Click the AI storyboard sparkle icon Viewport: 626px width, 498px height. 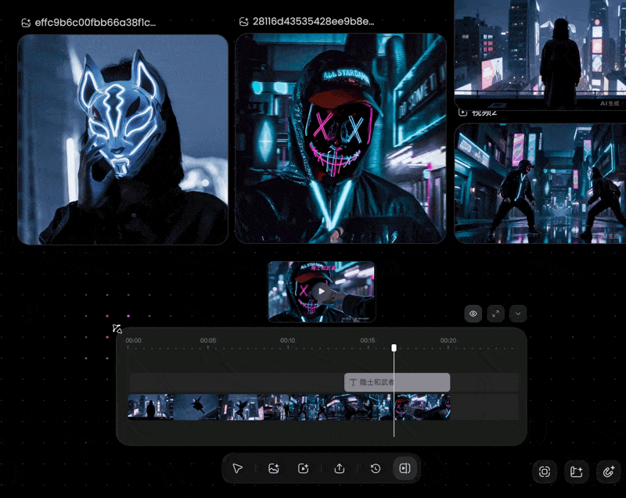pyautogui.click(x=576, y=471)
